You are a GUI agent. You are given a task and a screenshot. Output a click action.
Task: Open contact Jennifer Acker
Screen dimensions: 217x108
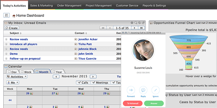(88, 39)
